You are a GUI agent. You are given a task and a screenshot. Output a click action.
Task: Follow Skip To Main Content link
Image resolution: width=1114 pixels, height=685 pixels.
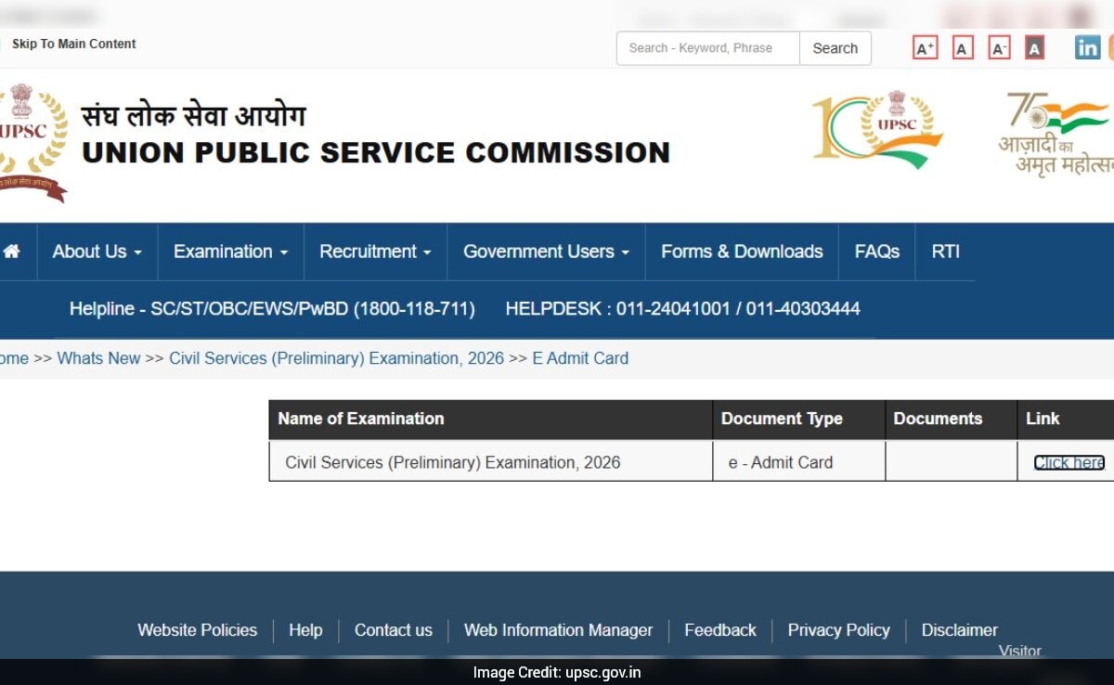(x=74, y=44)
